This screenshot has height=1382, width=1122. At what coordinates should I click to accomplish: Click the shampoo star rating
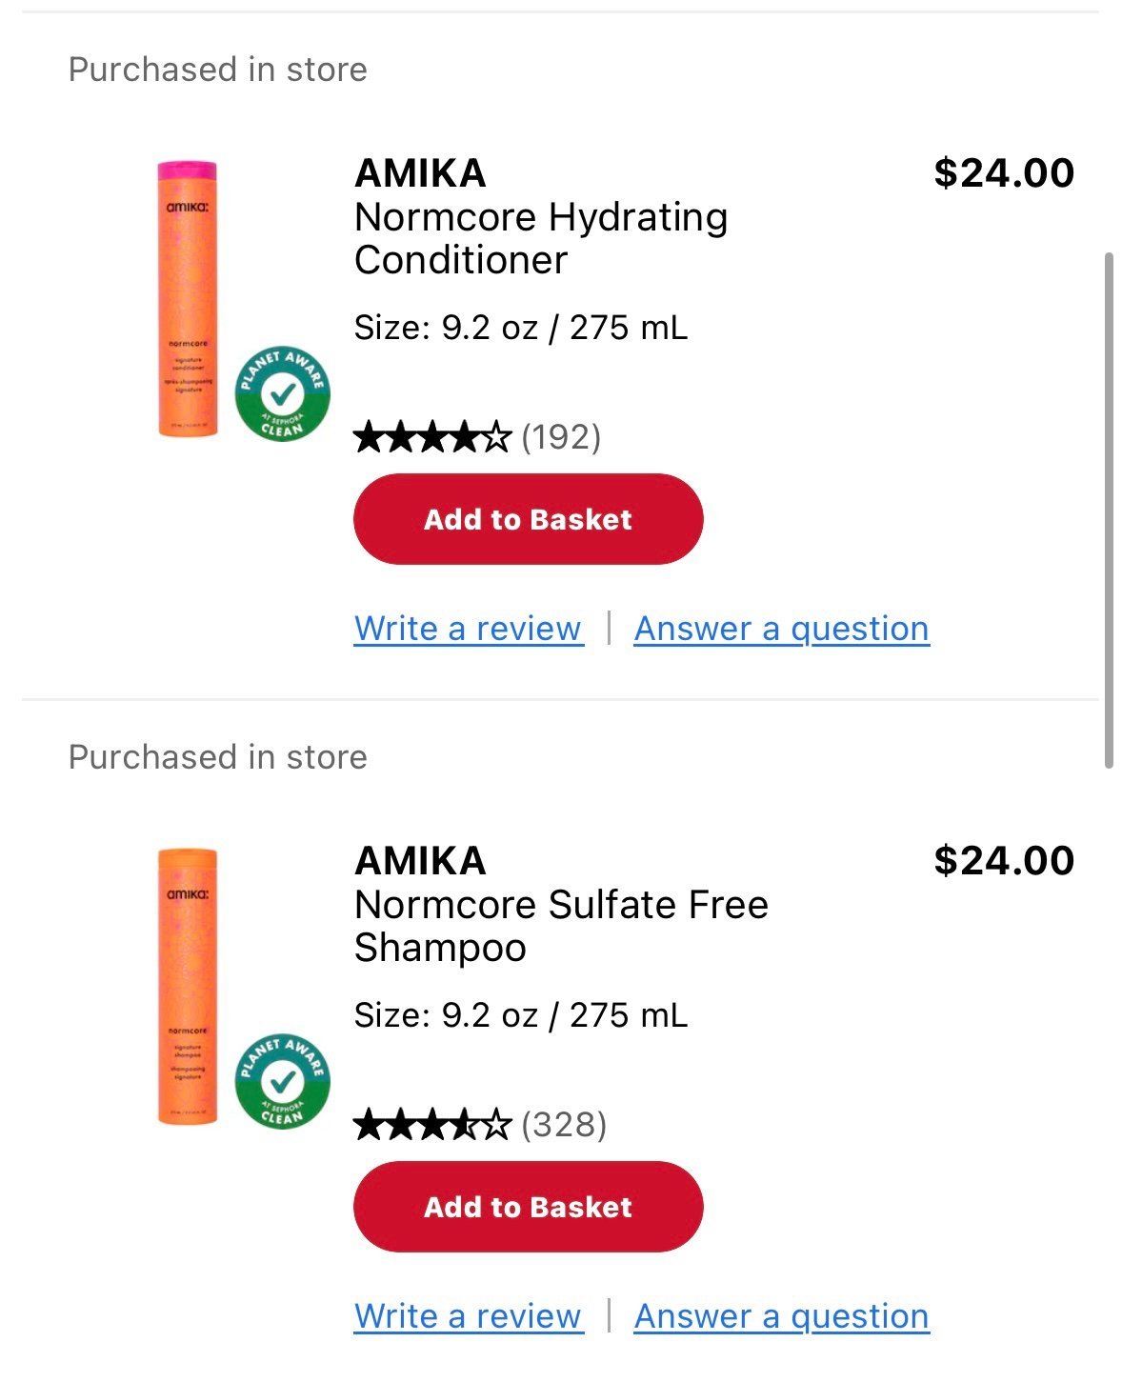(x=432, y=1126)
